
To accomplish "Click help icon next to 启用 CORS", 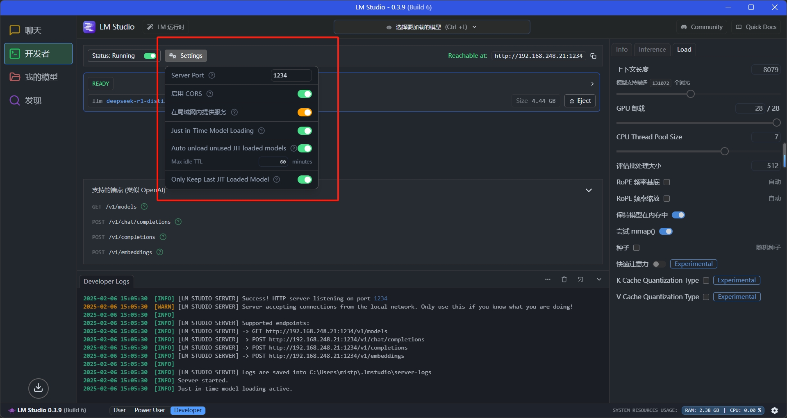I will (x=210, y=94).
